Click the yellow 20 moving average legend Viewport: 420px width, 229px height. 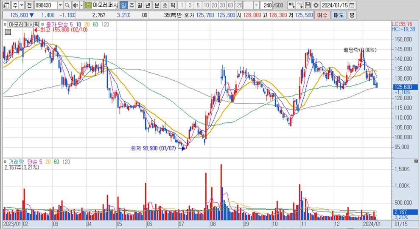[x=87, y=25]
